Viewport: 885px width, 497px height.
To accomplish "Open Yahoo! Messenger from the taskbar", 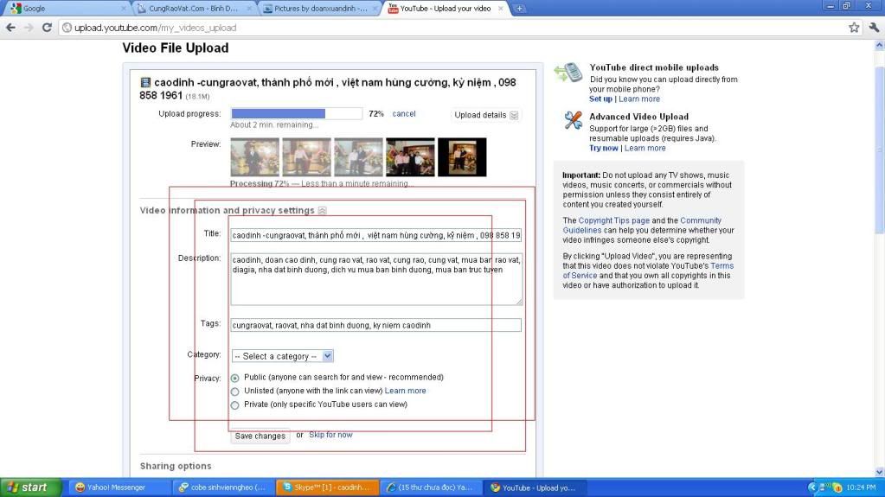I will tap(119, 487).
